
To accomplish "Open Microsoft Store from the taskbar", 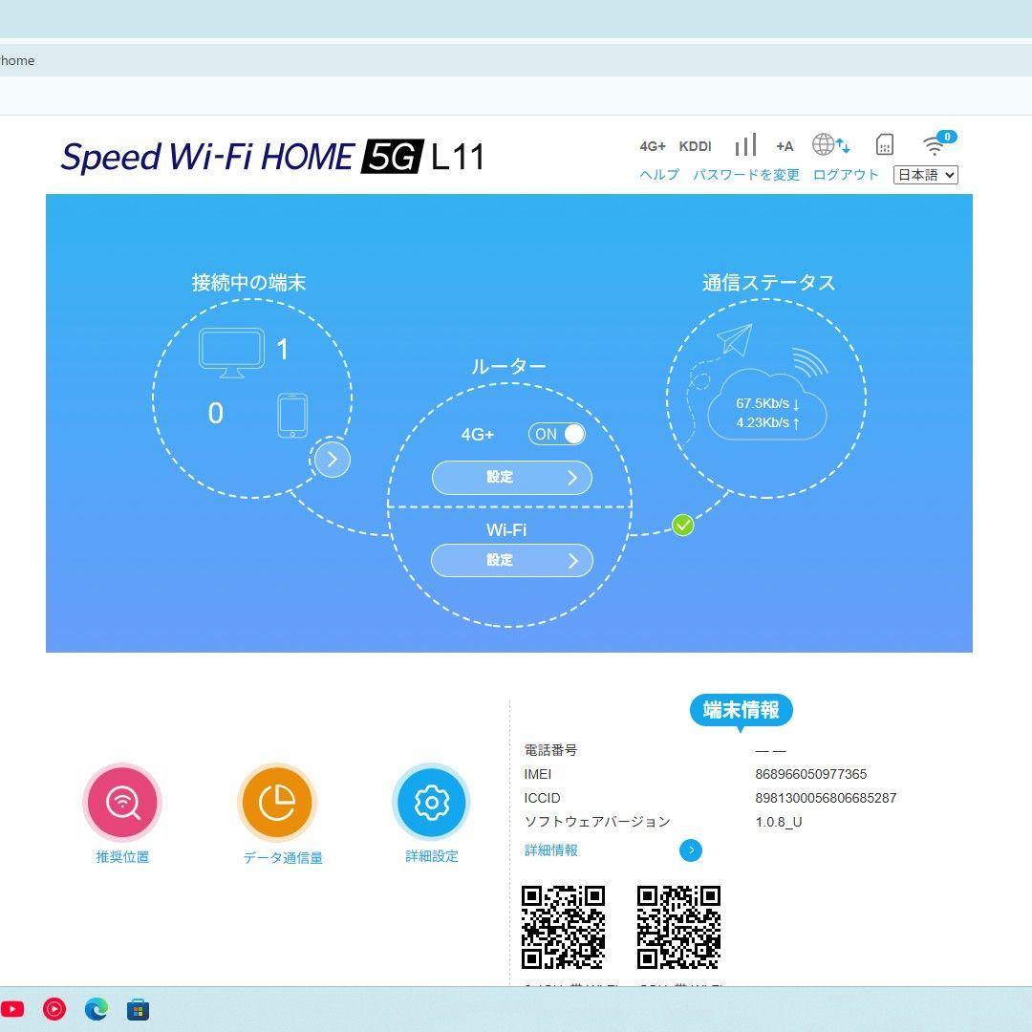I will point(139,1009).
